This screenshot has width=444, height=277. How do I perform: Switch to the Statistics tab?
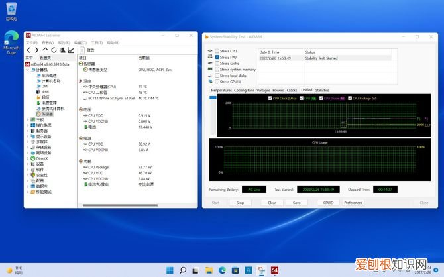click(x=322, y=90)
